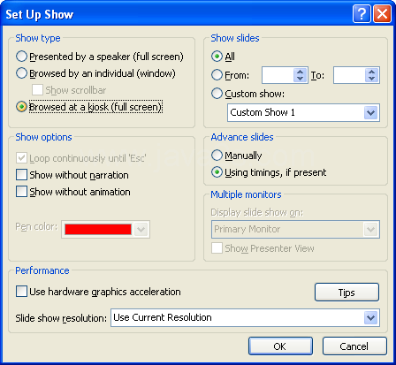Increase the From slide number
This screenshot has height=365, width=396.
pos(301,72)
